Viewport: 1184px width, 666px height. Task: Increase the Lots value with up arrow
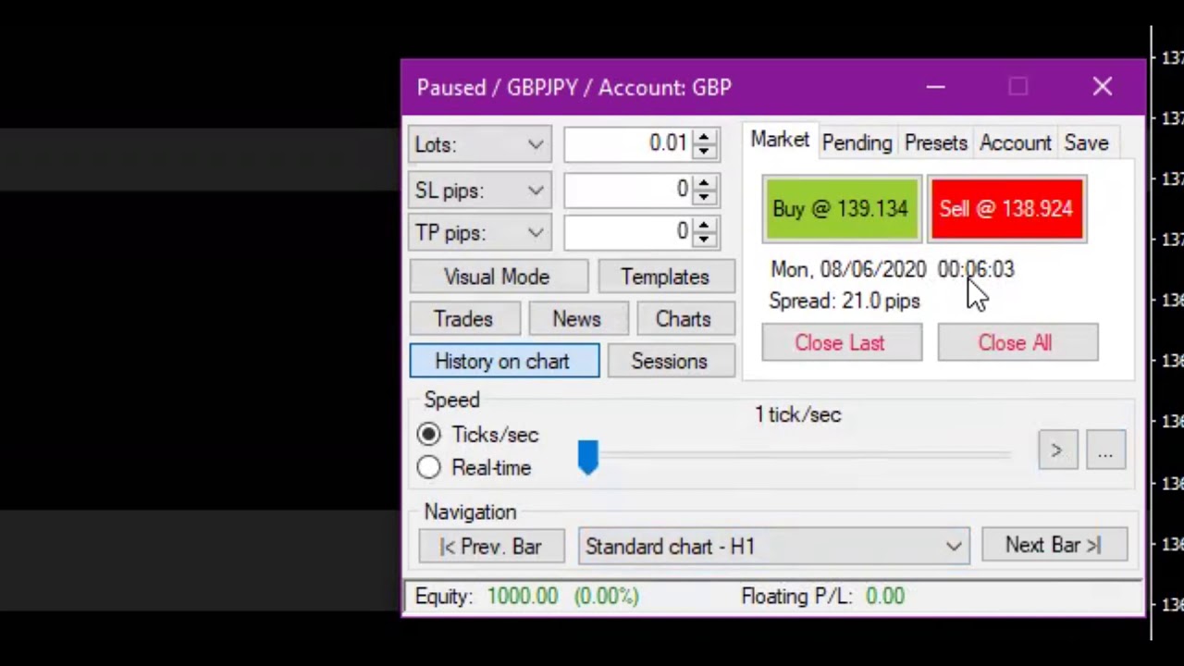(704, 136)
